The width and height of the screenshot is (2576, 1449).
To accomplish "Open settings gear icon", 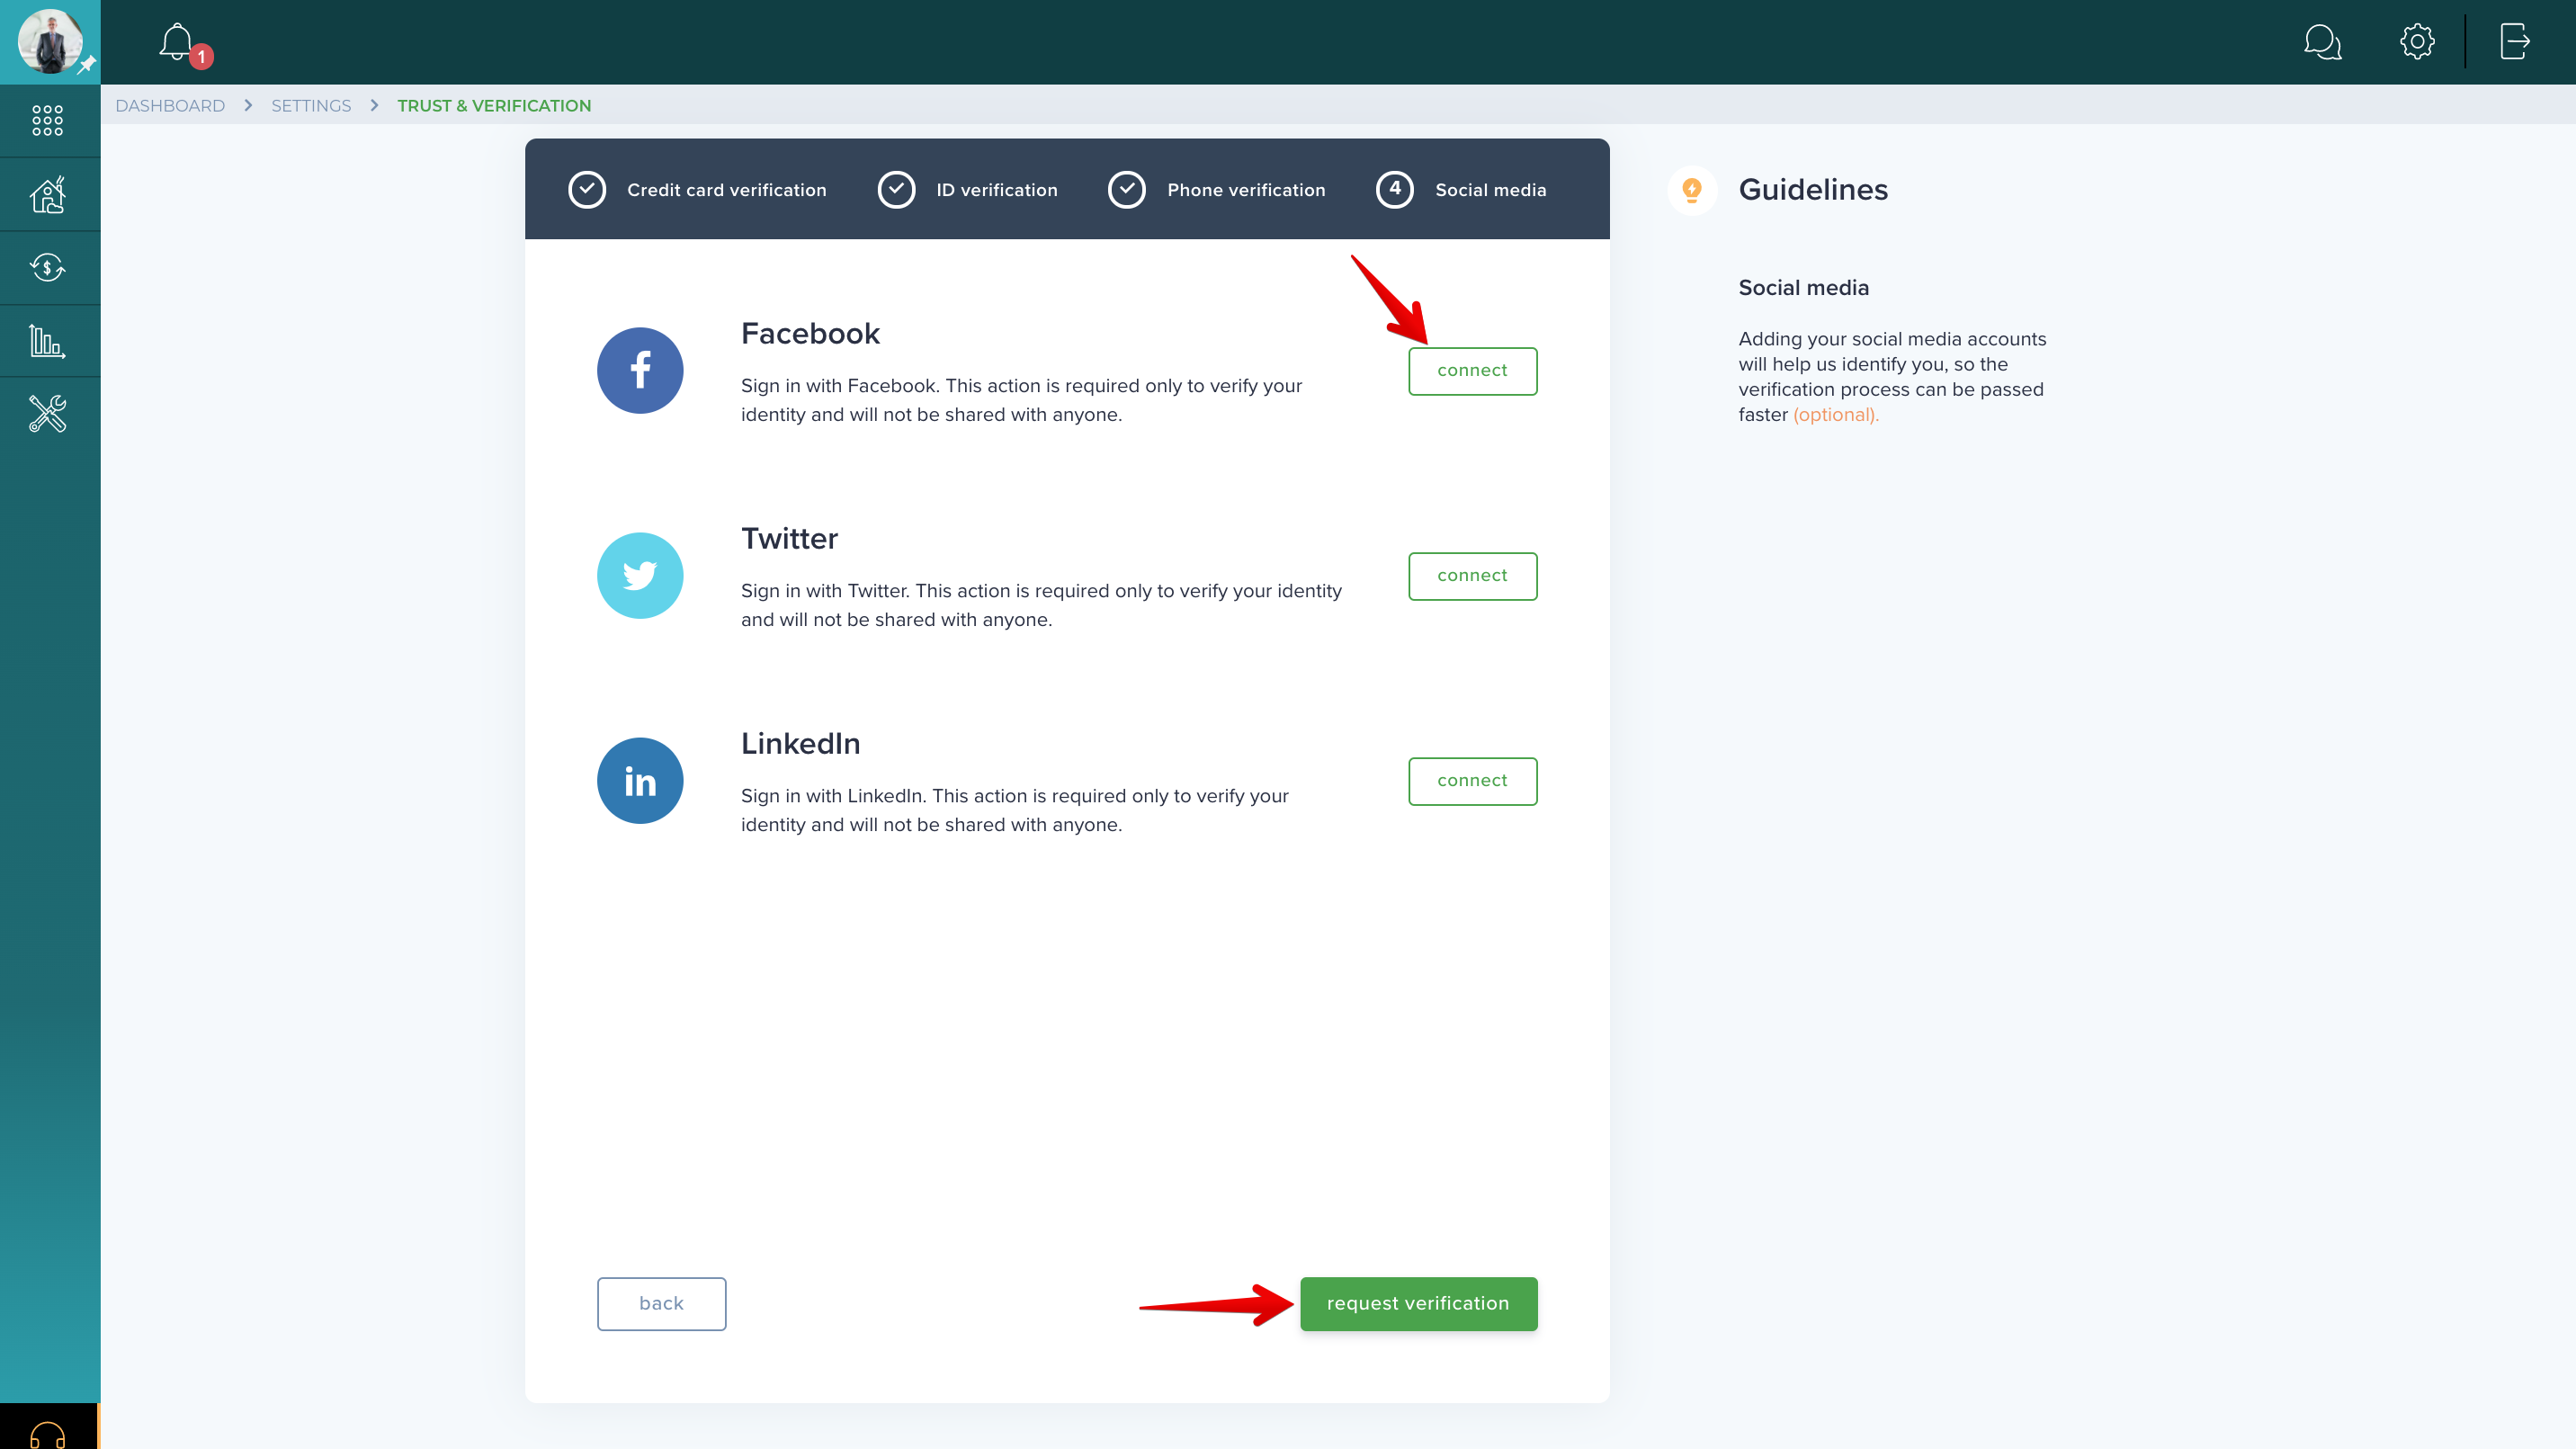I will (x=2417, y=42).
